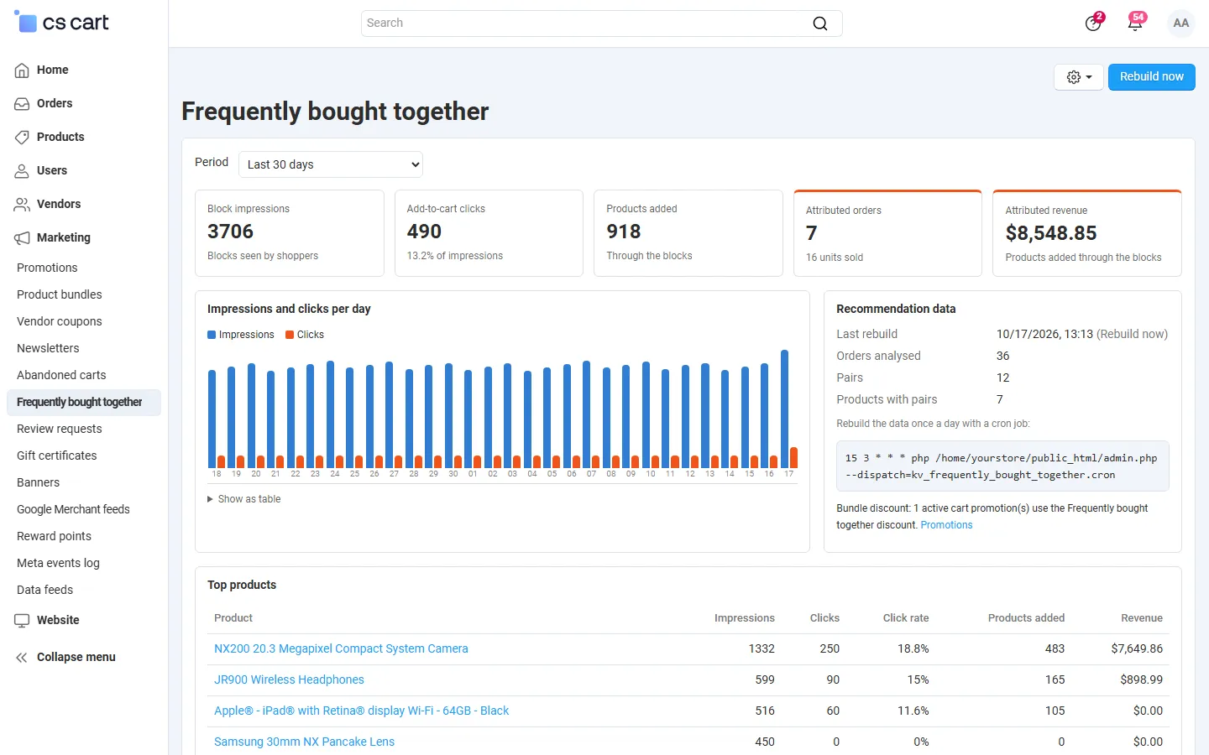The width and height of the screenshot is (1209, 755).
Task: Open Products in the sidebar
Action: (60, 137)
